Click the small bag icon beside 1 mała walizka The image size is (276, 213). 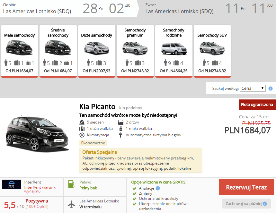point(121,129)
